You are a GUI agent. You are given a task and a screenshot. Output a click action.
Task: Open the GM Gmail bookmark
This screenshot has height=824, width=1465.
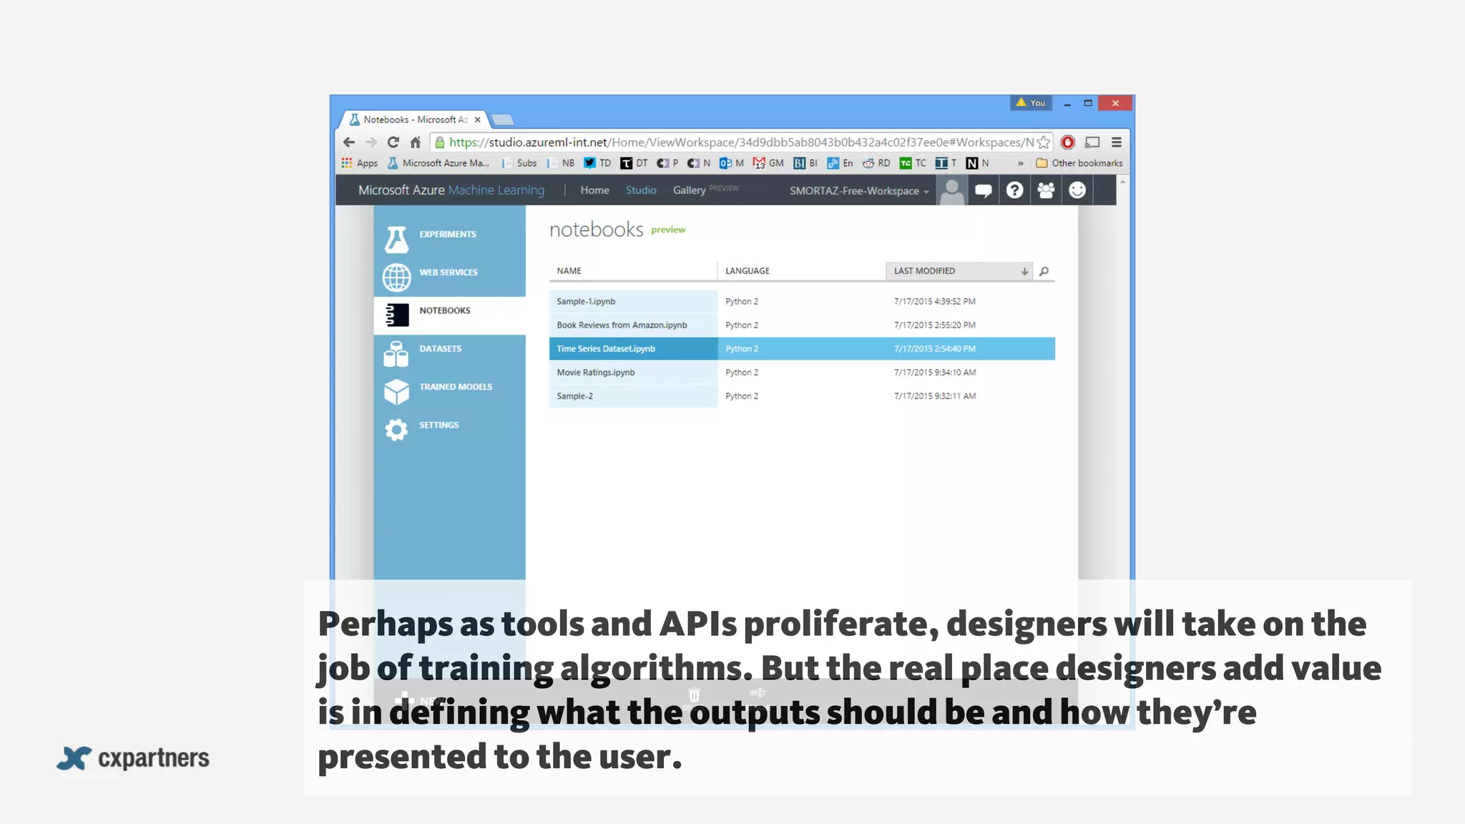tap(768, 163)
